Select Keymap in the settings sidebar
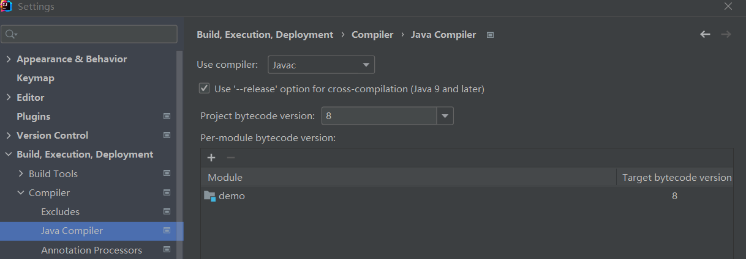Viewport: 746px width, 259px height. pos(36,78)
